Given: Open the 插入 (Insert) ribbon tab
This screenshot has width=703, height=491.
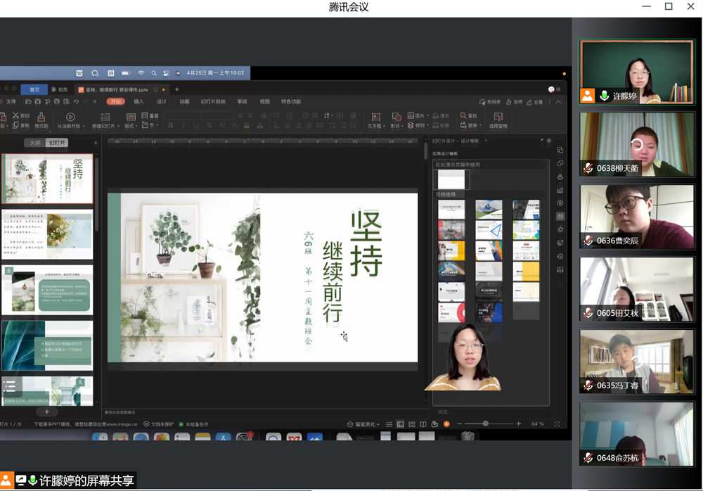Looking at the screenshot, I should [x=138, y=101].
